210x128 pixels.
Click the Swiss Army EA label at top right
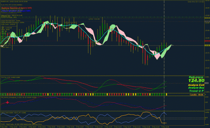pyautogui.click(x=196, y=2)
